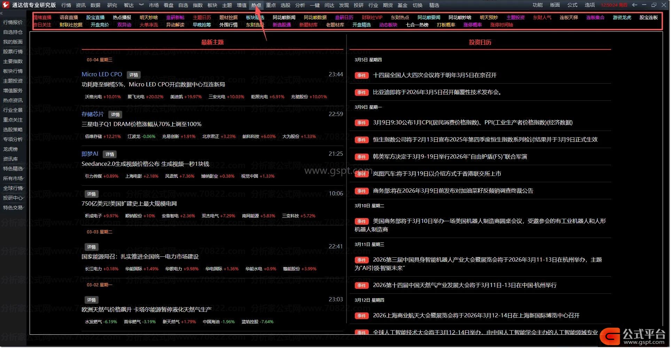The image size is (671, 348).
Task: Click the 事件 badge beside 比亚迪 event
Action: click(361, 92)
